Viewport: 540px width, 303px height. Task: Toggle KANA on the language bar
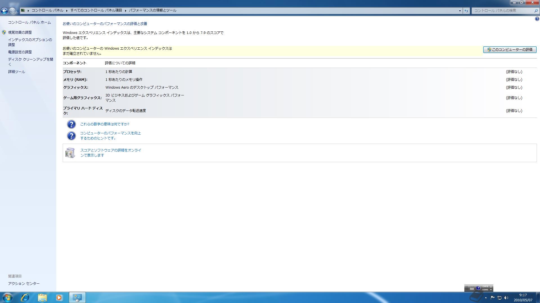(485, 290)
